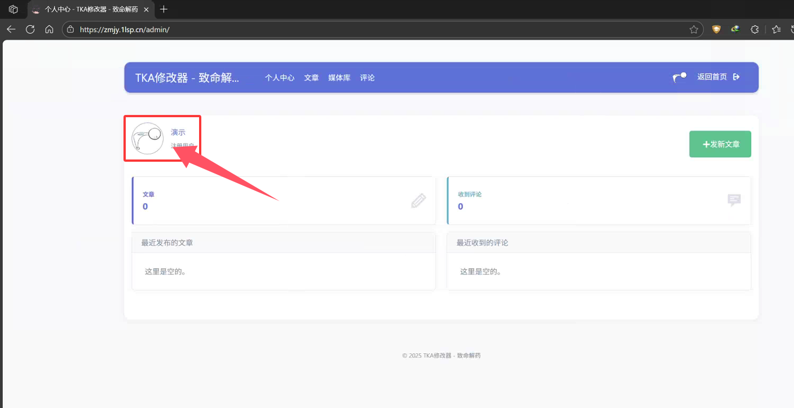
Task: Bookmark this page with the star icon
Action: (694, 29)
